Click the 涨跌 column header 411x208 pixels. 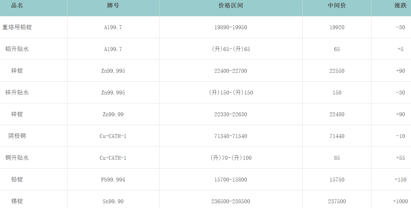(400, 6)
